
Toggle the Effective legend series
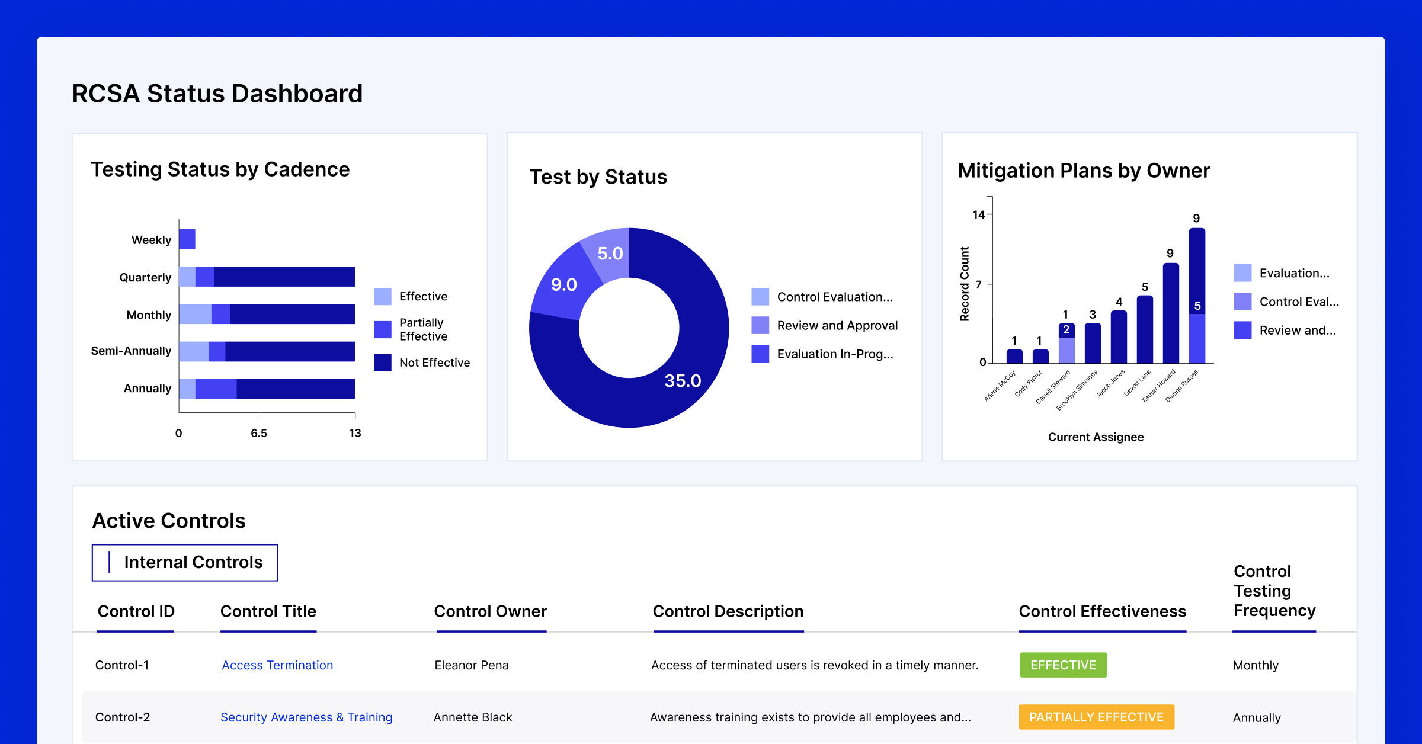pyautogui.click(x=382, y=296)
